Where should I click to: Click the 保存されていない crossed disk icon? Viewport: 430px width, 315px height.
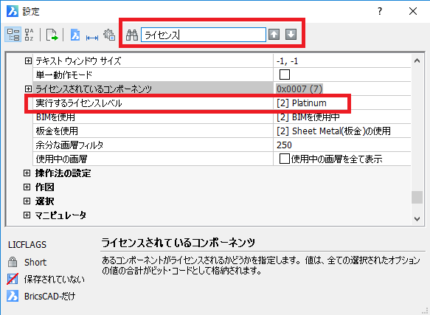click(13, 279)
